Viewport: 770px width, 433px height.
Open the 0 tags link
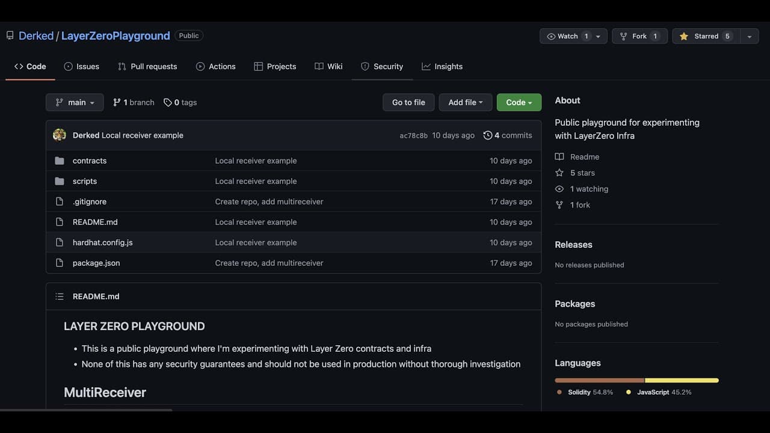(x=180, y=102)
